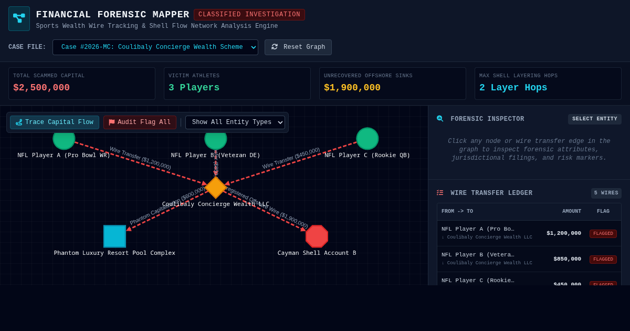The width and height of the screenshot is (630, 331).
Task: Select the NFL Player C green node
Action: pyautogui.click(x=367, y=139)
